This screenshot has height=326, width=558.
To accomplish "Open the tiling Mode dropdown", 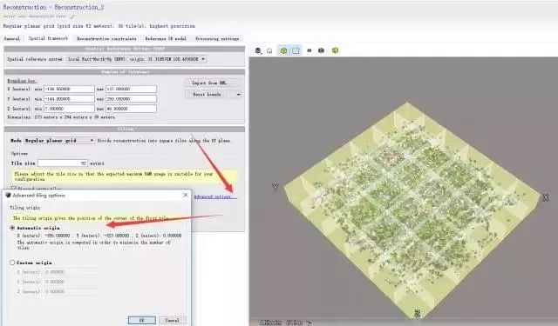I will click(59, 141).
